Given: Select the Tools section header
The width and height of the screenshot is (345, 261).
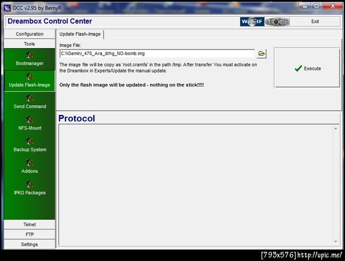Looking at the screenshot, I should pos(29,44).
